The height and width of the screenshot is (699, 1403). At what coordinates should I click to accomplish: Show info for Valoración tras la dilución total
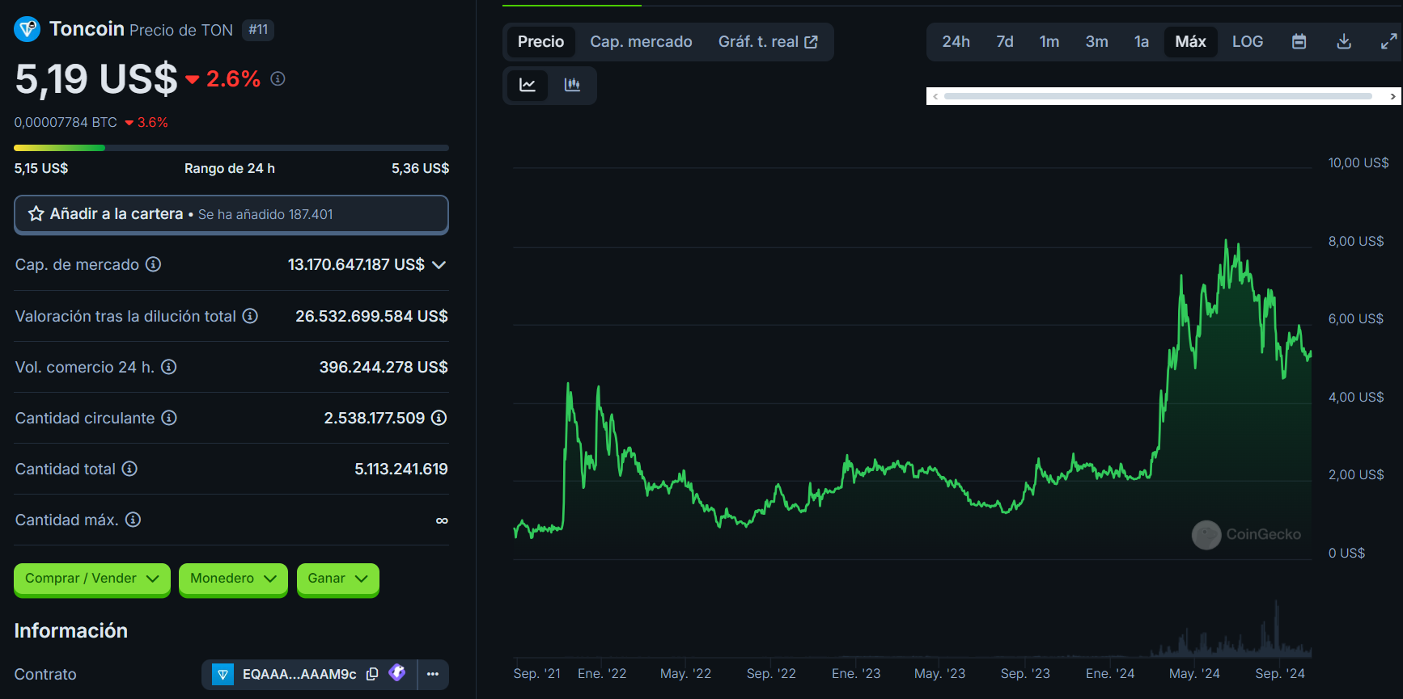[250, 316]
